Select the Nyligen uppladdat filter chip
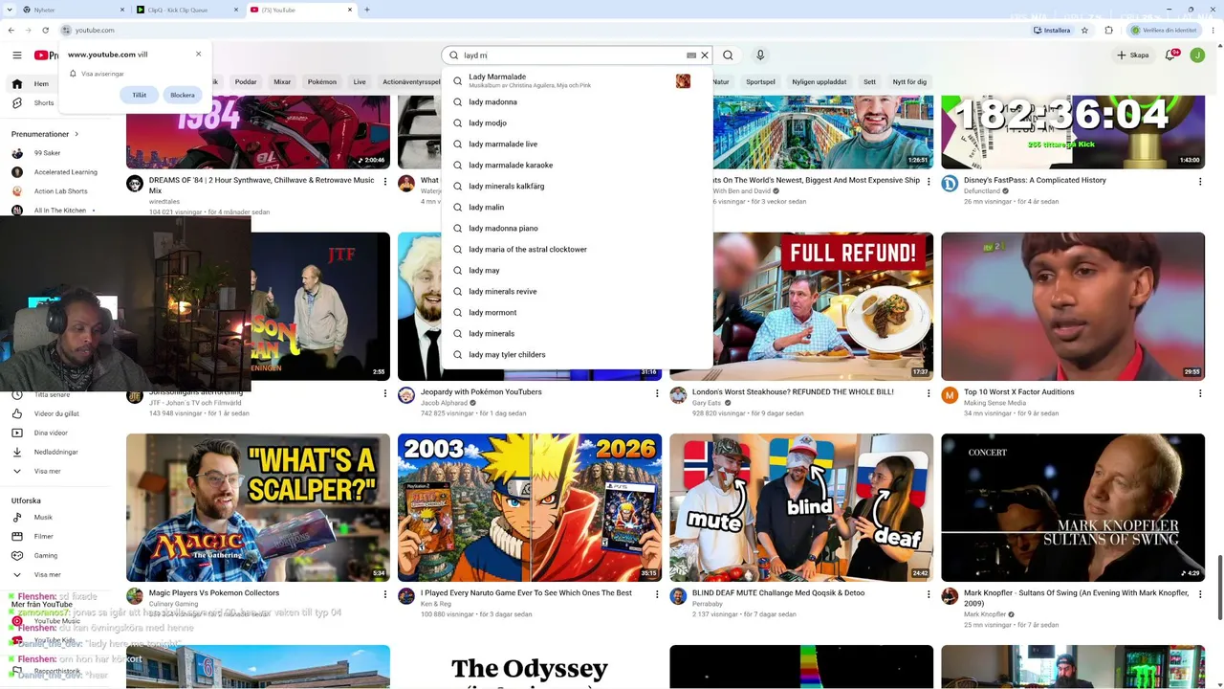Image resolution: width=1224 pixels, height=689 pixels. click(820, 82)
